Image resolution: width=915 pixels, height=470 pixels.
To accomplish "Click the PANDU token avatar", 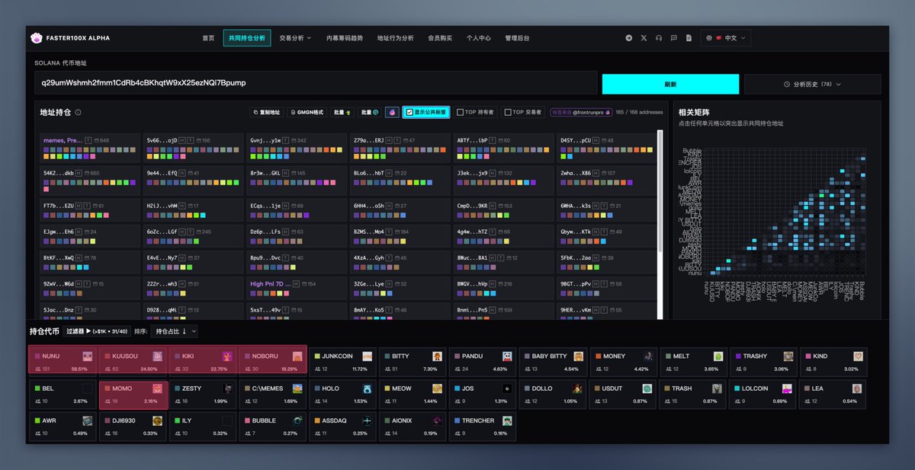I will click(x=508, y=356).
